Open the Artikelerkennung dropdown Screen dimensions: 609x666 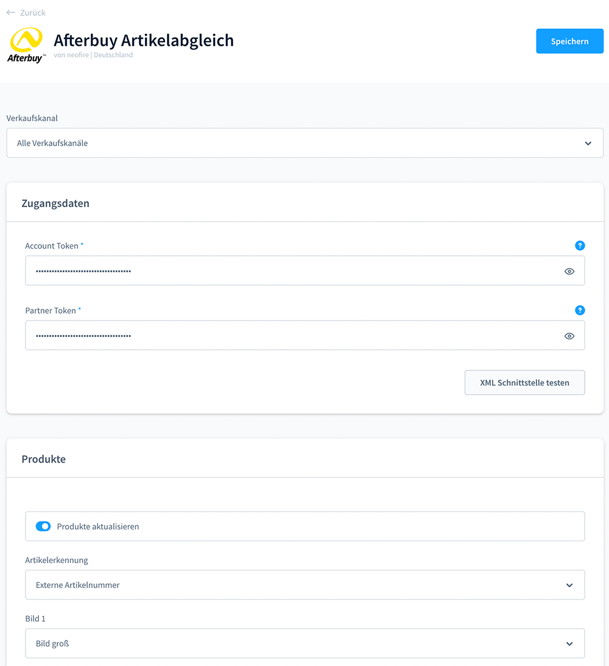304,585
